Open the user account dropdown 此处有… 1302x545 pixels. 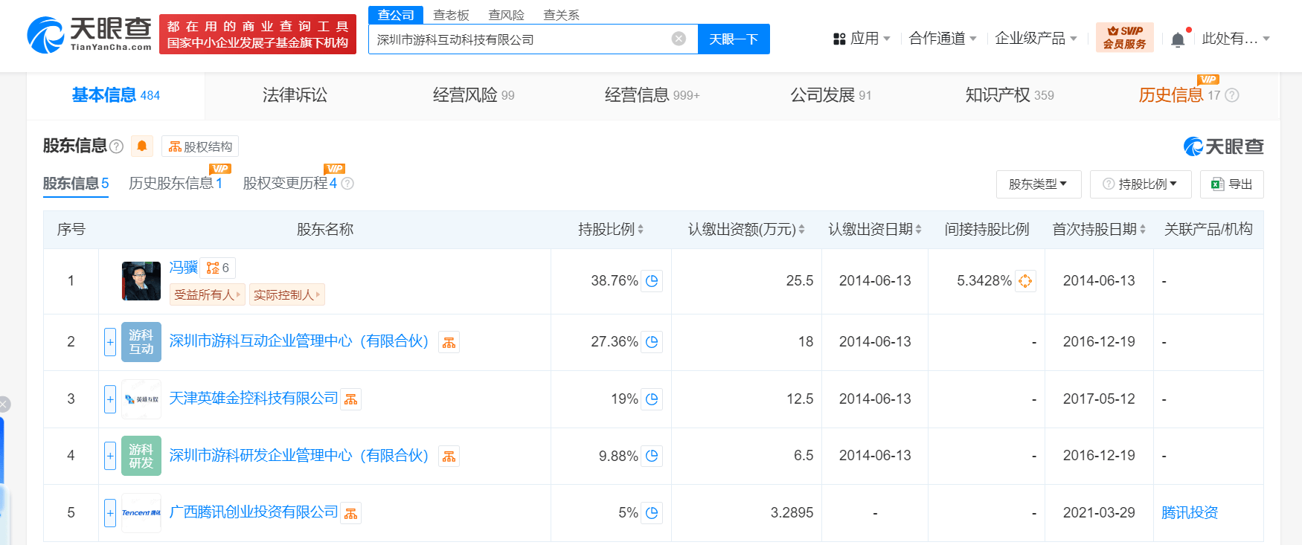tap(1236, 38)
